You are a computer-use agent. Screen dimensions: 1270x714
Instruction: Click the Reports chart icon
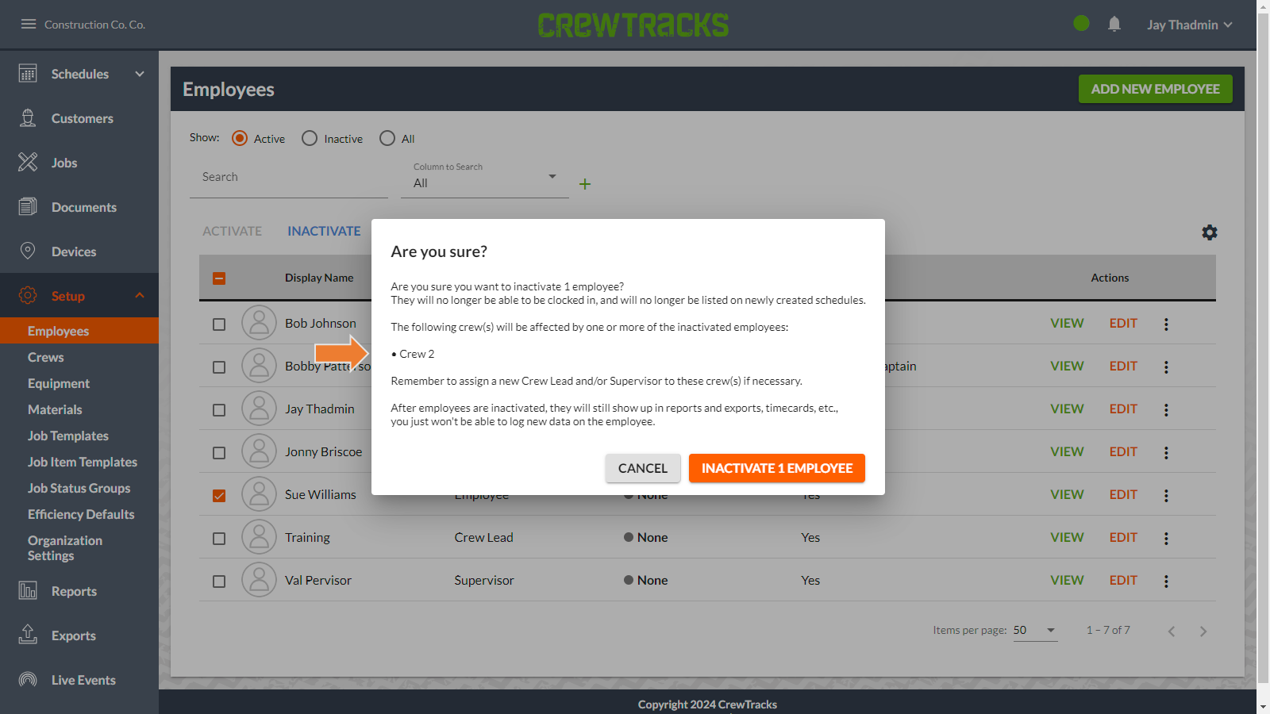28,591
